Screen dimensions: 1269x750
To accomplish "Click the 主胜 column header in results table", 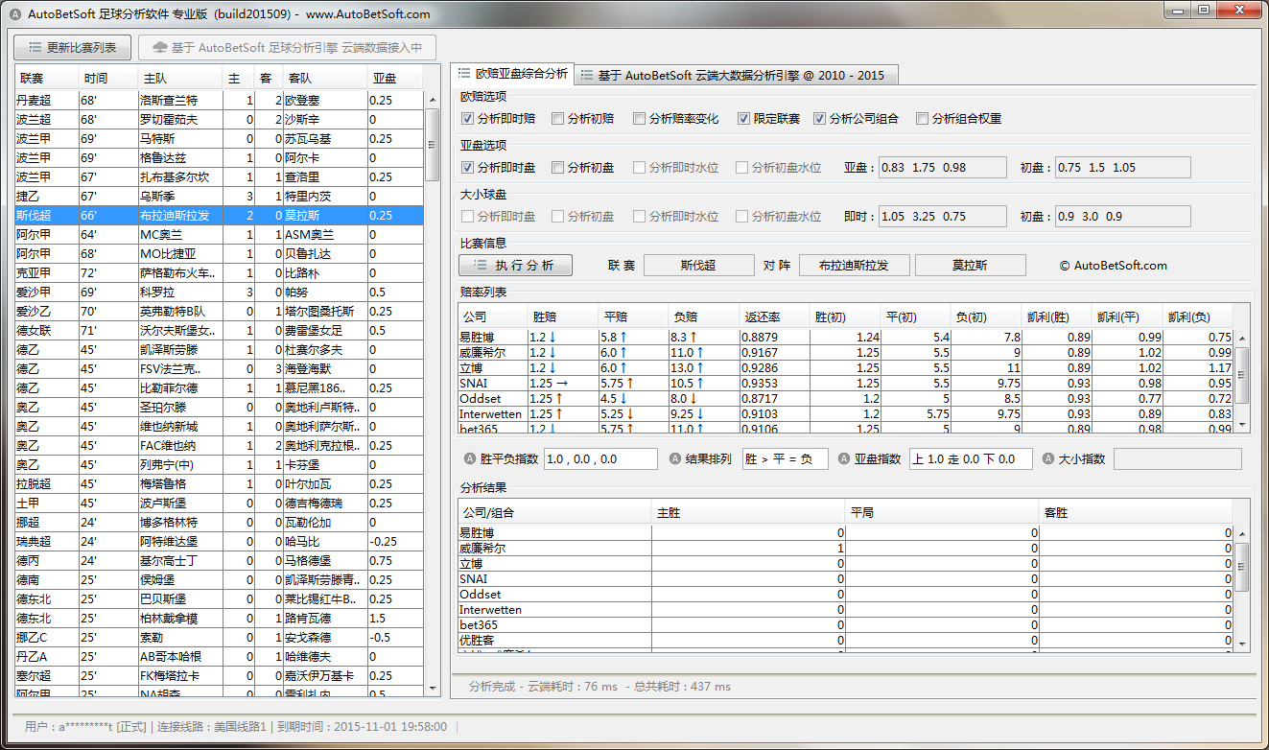I will coord(748,513).
